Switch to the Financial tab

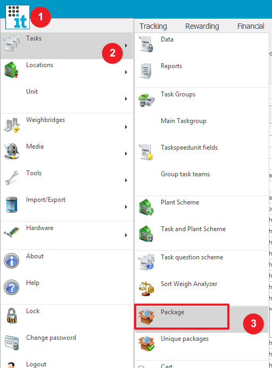point(251,26)
